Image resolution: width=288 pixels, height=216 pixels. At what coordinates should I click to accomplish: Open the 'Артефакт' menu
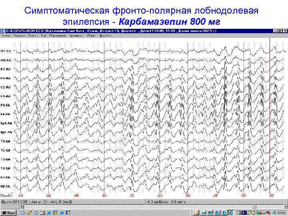point(76,36)
